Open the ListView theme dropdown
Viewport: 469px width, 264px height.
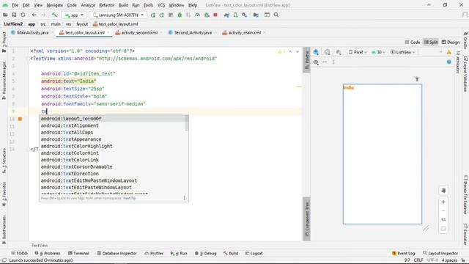tap(403, 52)
